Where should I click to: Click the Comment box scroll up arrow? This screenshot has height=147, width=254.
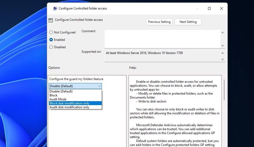pyautogui.click(x=223, y=32)
